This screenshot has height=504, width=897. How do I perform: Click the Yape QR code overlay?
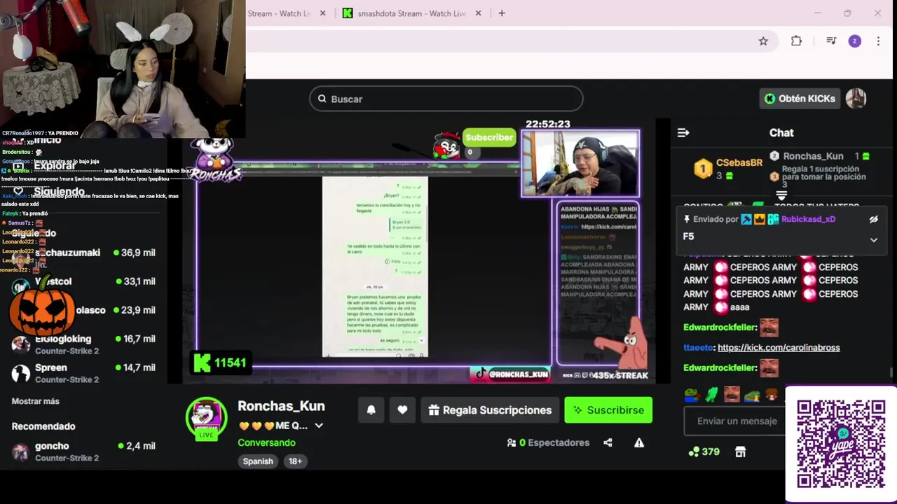pos(841,444)
